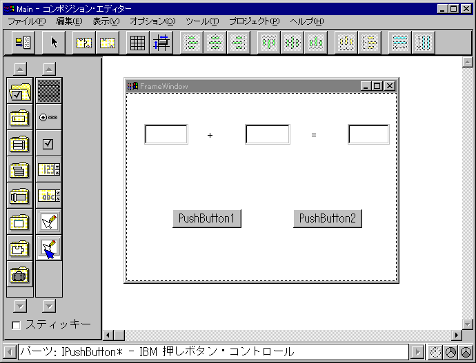476x363 pixels.
Task: Distribute selected parts vertically
Action: coord(370,43)
